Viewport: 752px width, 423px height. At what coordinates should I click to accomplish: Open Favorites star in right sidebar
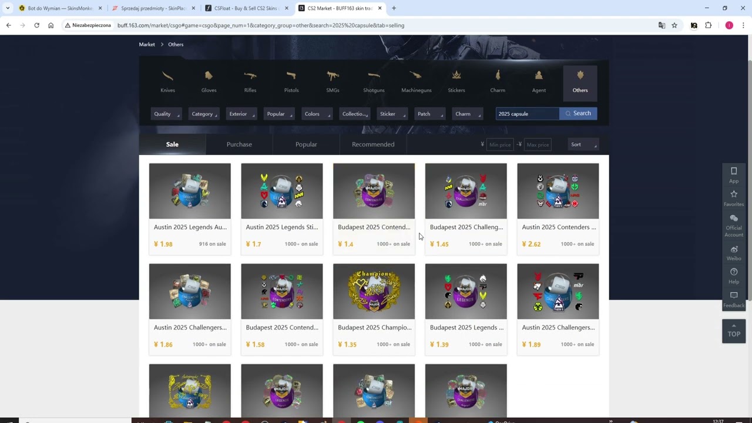pyautogui.click(x=734, y=198)
